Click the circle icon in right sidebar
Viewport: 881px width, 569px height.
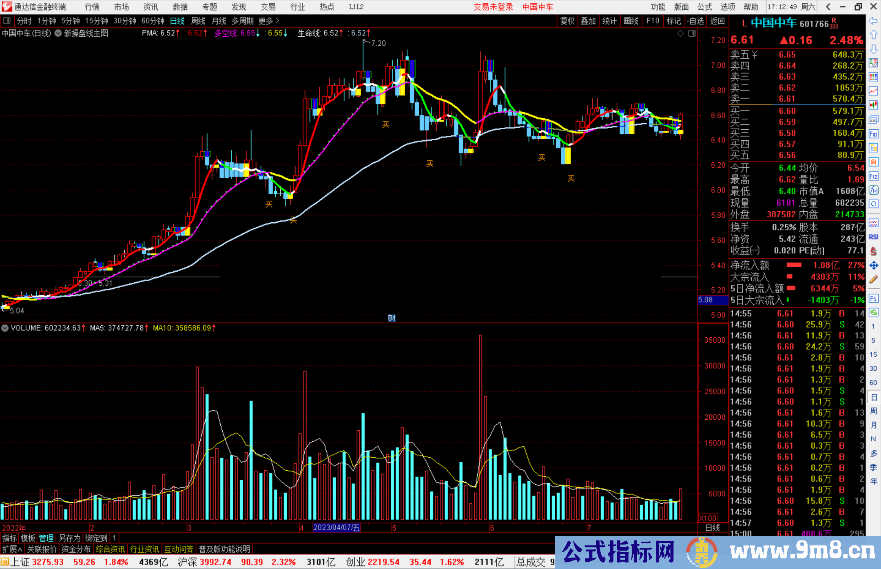pos(873,204)
